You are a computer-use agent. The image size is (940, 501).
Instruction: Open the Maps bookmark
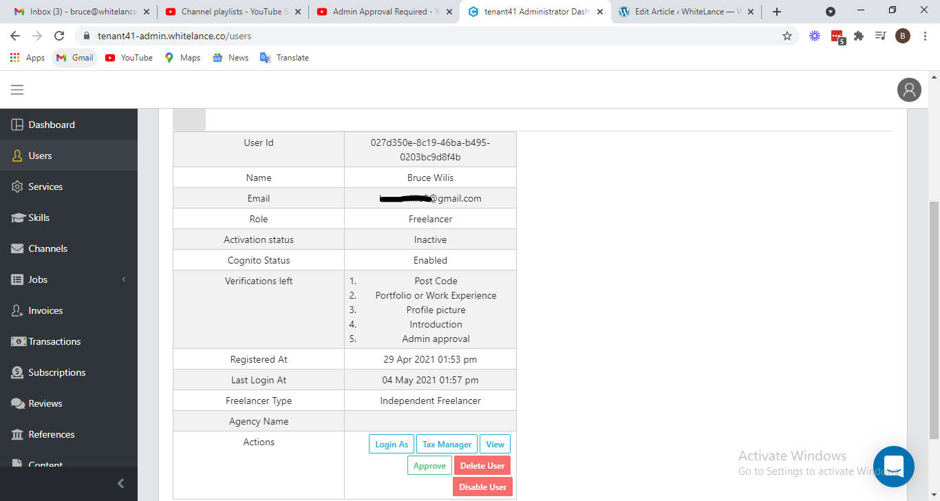click(182, 58)
